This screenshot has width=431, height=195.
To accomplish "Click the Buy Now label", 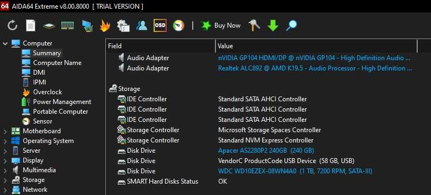I will pos(227,25).
